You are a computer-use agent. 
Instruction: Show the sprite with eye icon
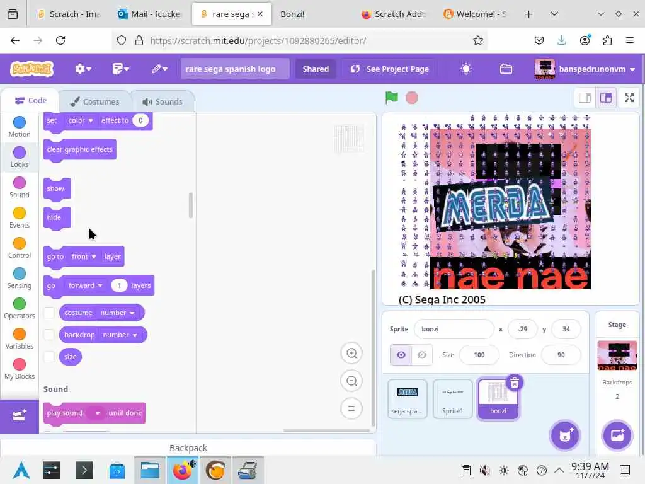point(401,355)
